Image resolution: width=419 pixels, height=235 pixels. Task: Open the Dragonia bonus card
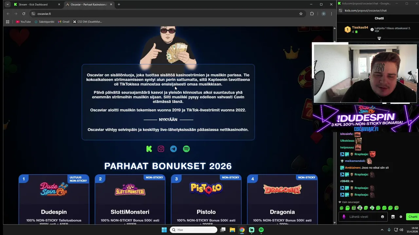click(x=282, y=200)
